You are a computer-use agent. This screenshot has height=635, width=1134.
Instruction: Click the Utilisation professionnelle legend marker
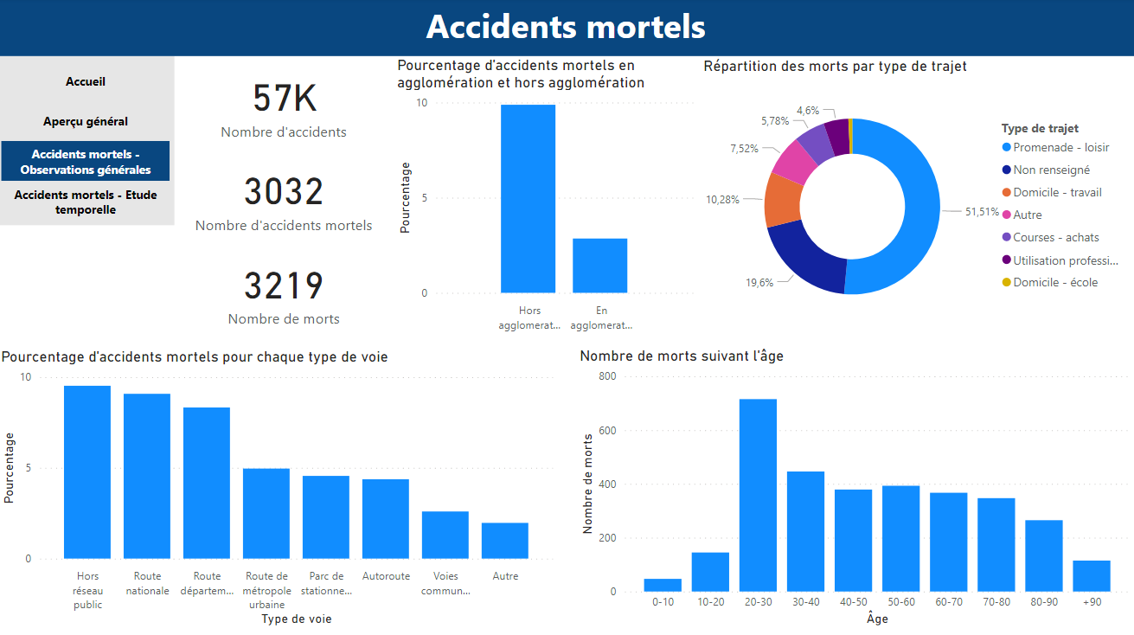tap(1007, 260)
